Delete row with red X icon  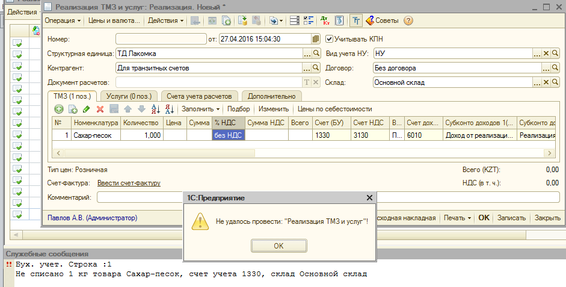[x=100, y=109]
